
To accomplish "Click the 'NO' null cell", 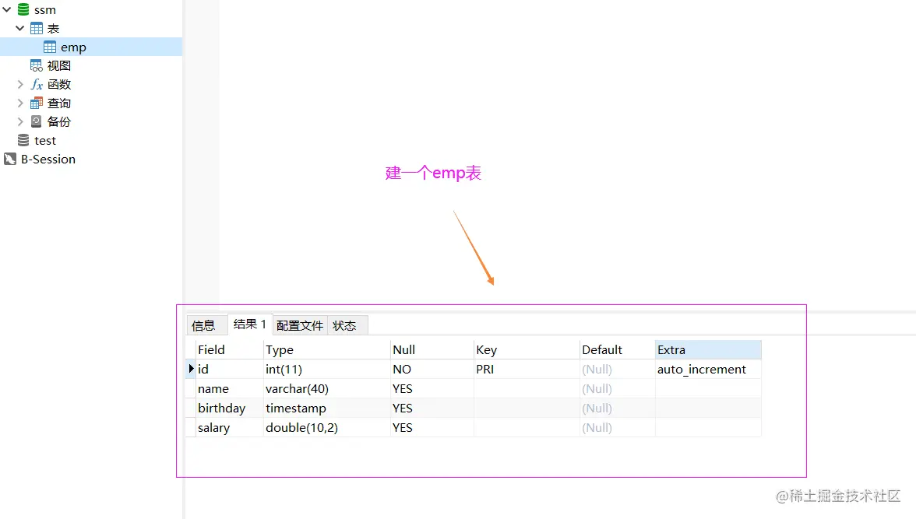I will coord(432,369).
